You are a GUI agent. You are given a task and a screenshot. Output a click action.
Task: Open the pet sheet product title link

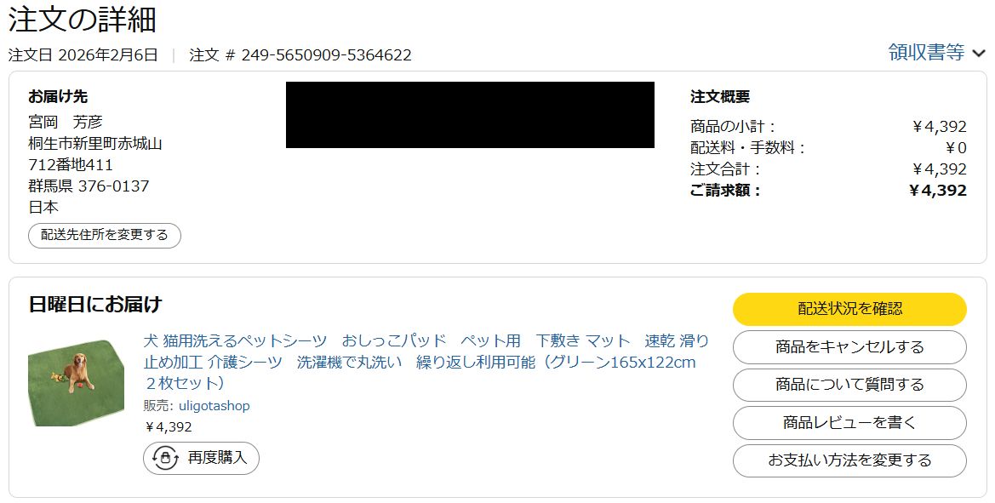click(x=426, y=363)
